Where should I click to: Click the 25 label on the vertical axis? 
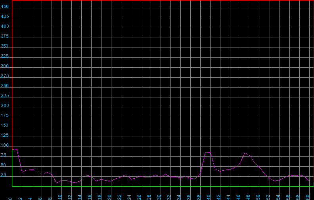[4, 175]
